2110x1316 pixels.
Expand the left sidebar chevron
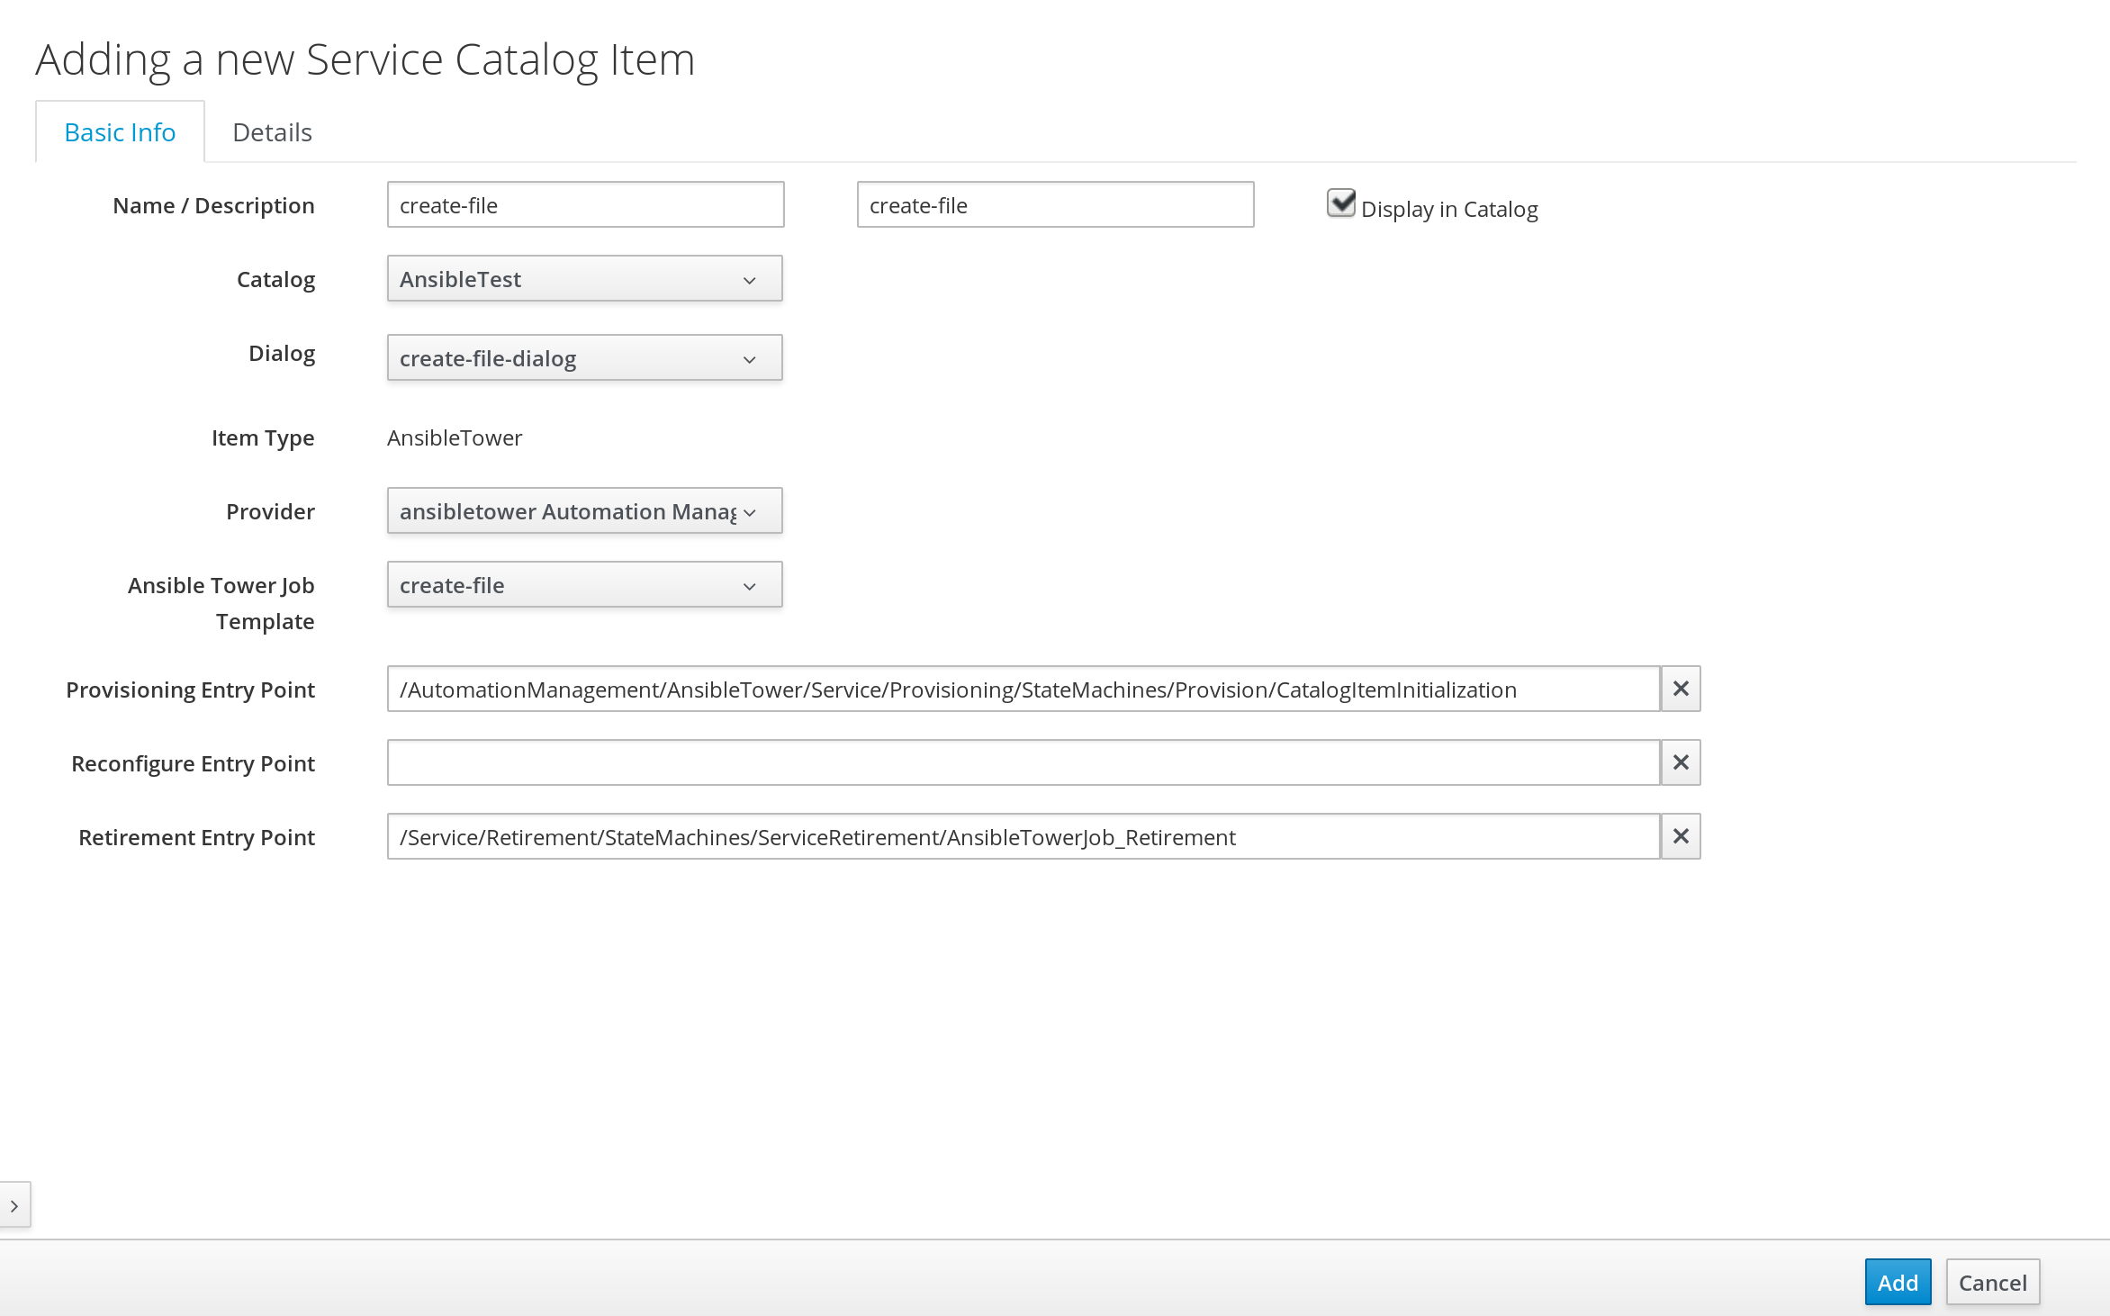[14, 1205]
